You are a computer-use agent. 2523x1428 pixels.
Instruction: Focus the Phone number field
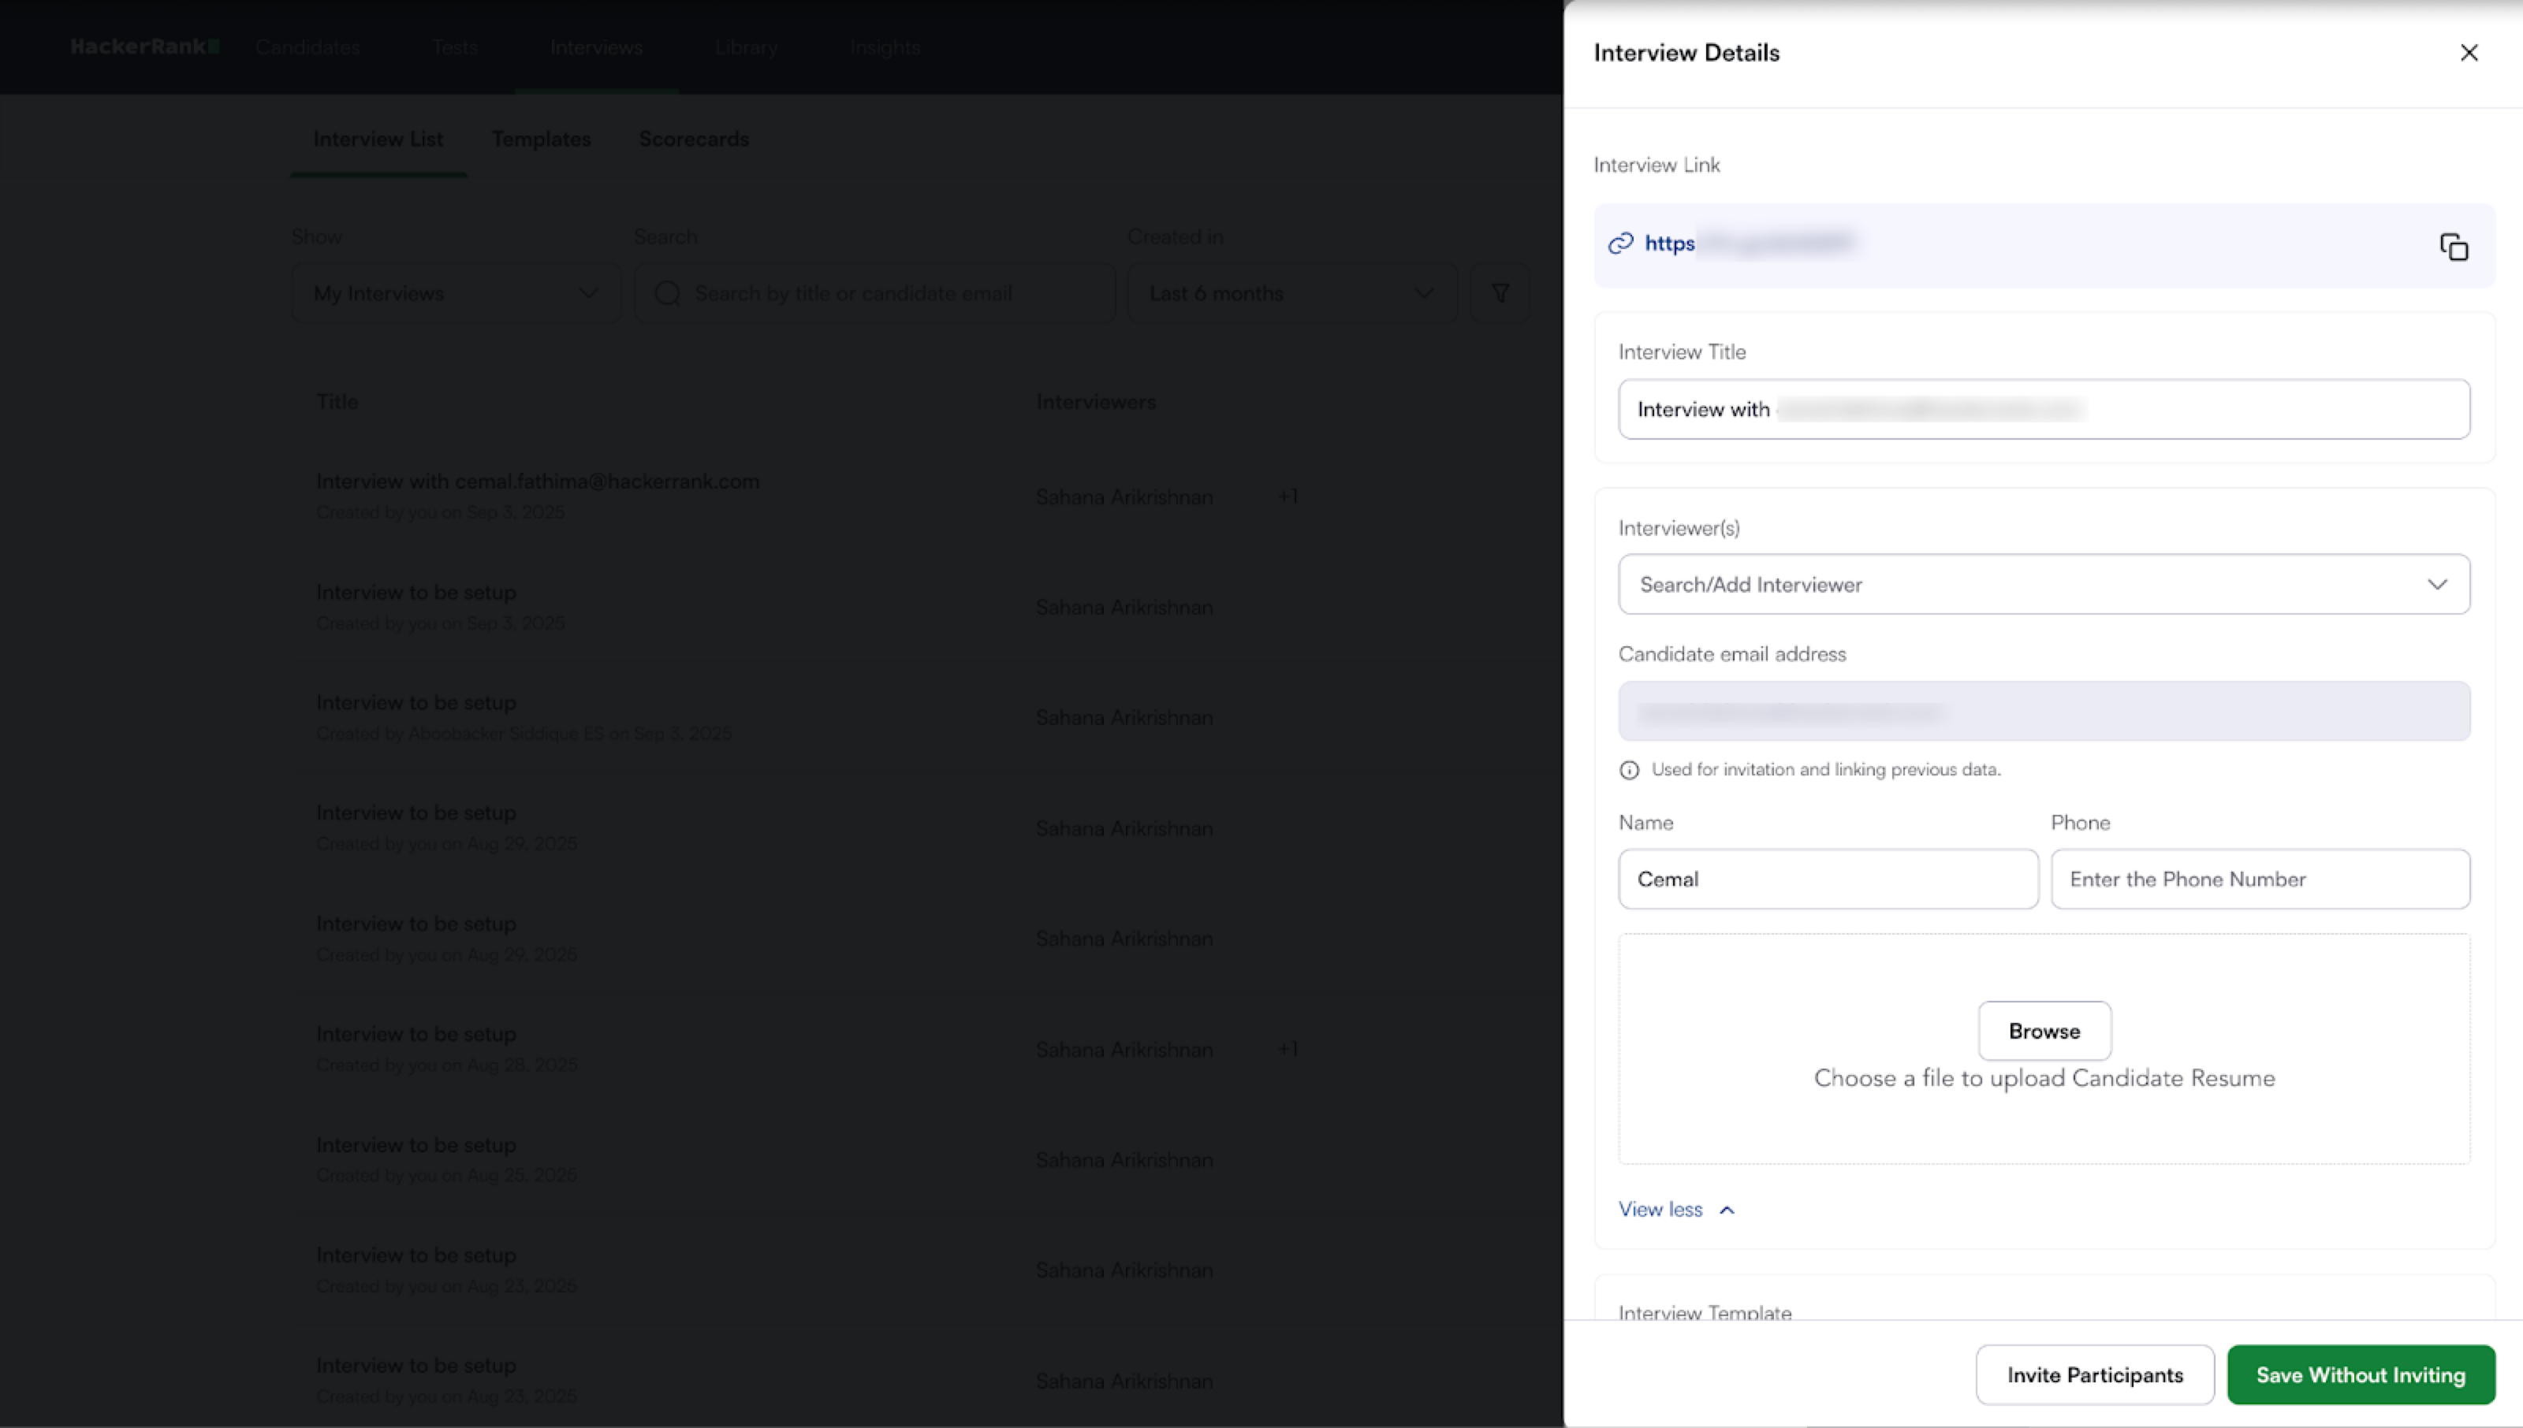click(2260, 879)
